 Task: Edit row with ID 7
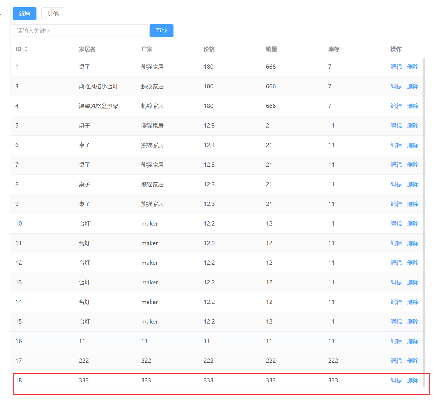(396, 165)
